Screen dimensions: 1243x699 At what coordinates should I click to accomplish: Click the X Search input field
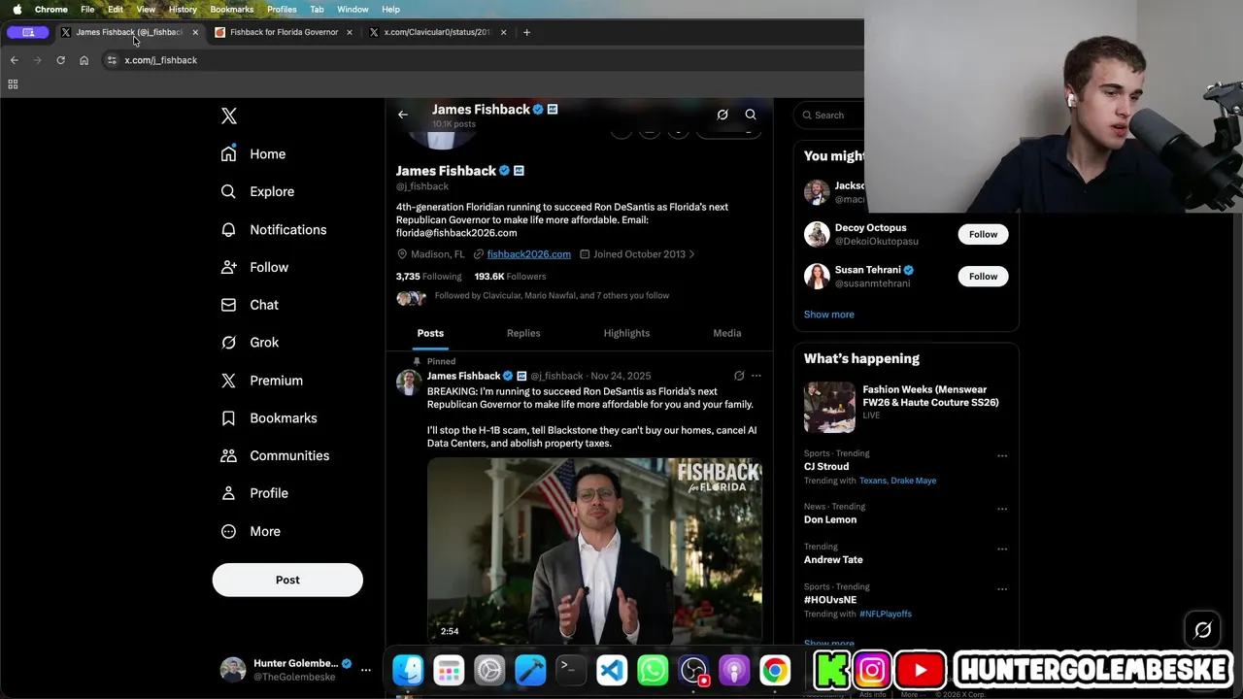click(830, 115)
